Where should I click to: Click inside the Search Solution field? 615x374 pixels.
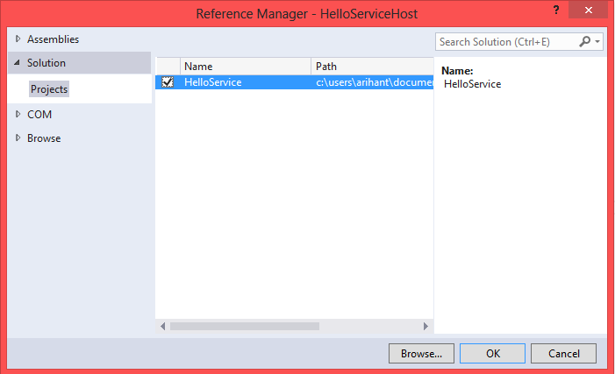click(x=506, y=41)
